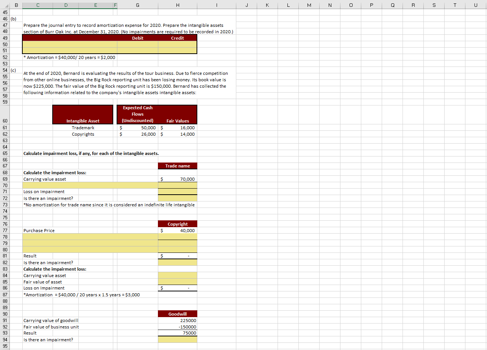The width and height of the screenshot is (487, 350).
Task: Select row 91 header
Action: tap(5, 321)
